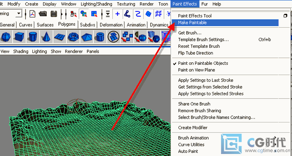Screen dimensions: 292x156
Task: Open the Create menu
Action: pyautogui.click(x=32, y=4)
